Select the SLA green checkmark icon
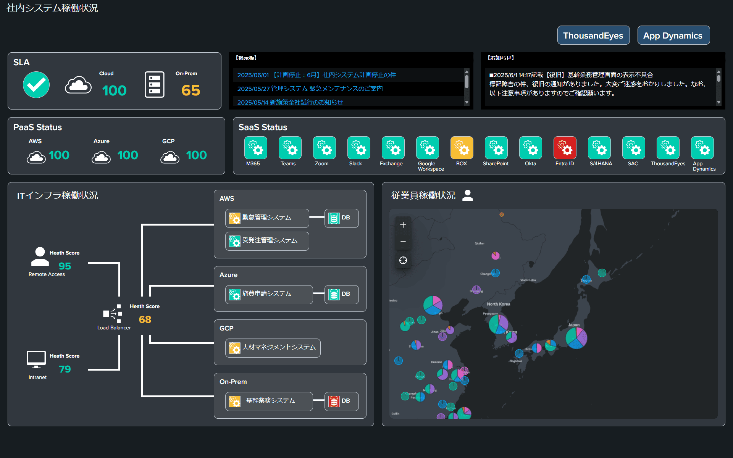 click(x=36, y=84)
